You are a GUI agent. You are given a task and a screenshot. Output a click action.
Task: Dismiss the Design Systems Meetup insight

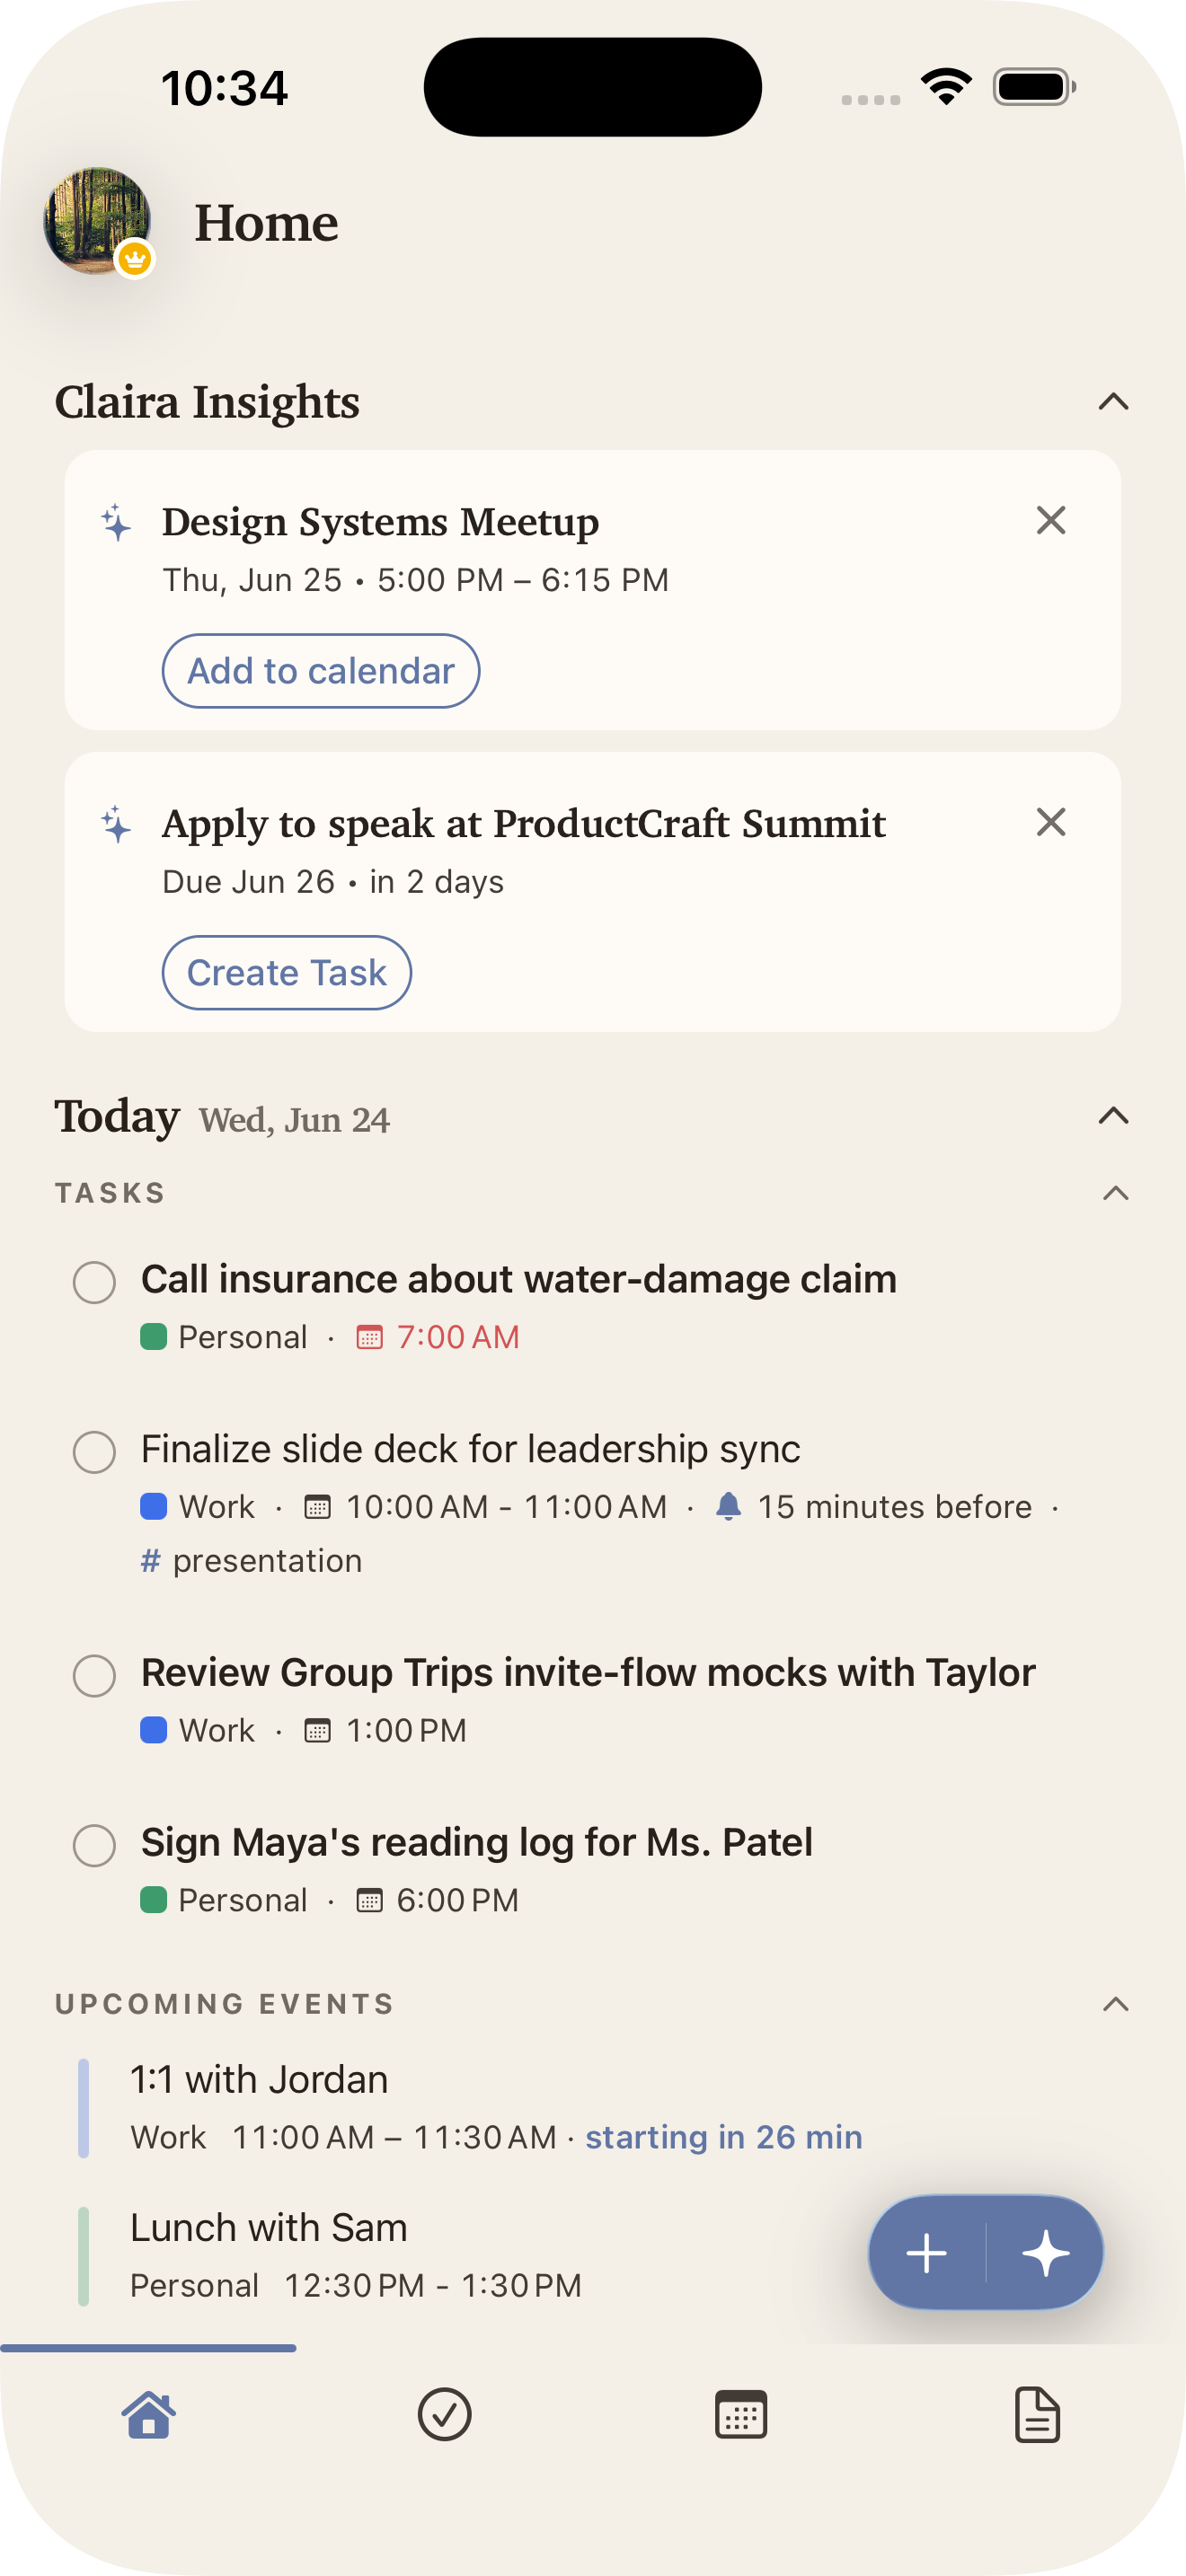1051,520
